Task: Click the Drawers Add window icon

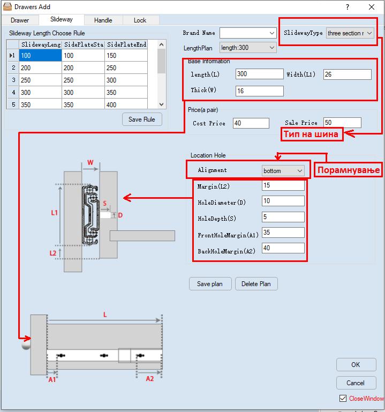Action: pos(7,7)
